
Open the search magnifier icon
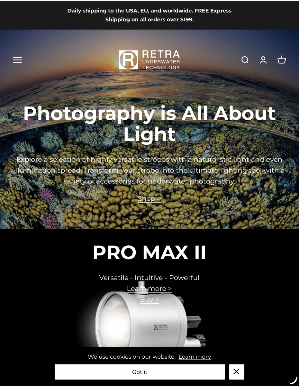pyautogui.click(x=245, y=60)
